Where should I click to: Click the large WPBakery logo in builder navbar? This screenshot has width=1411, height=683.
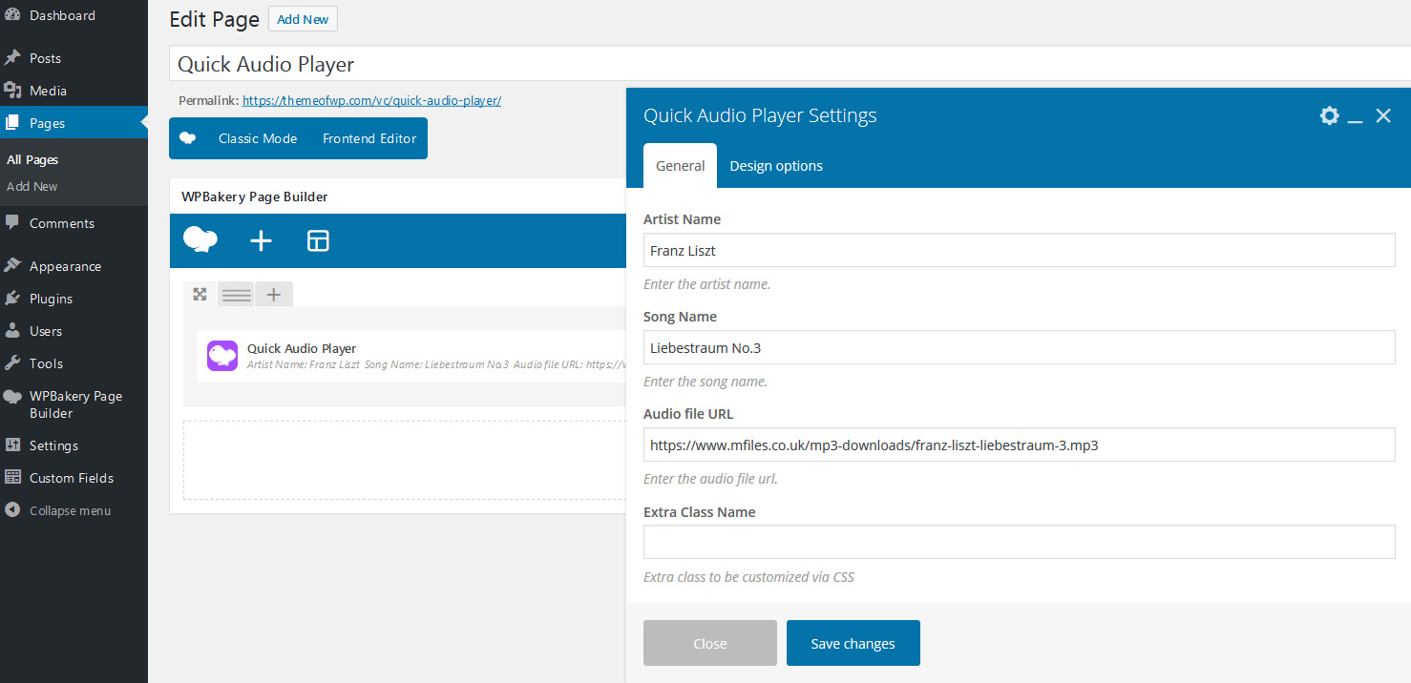(200, 240)
